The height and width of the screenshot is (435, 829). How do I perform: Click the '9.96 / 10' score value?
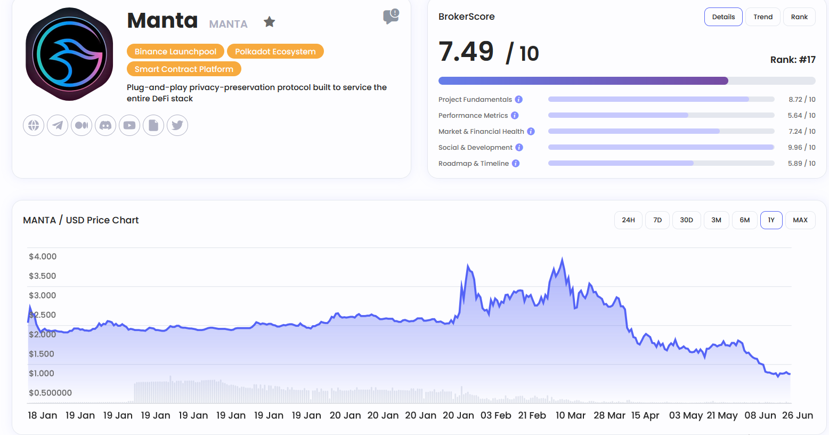[x=802, y=148]
